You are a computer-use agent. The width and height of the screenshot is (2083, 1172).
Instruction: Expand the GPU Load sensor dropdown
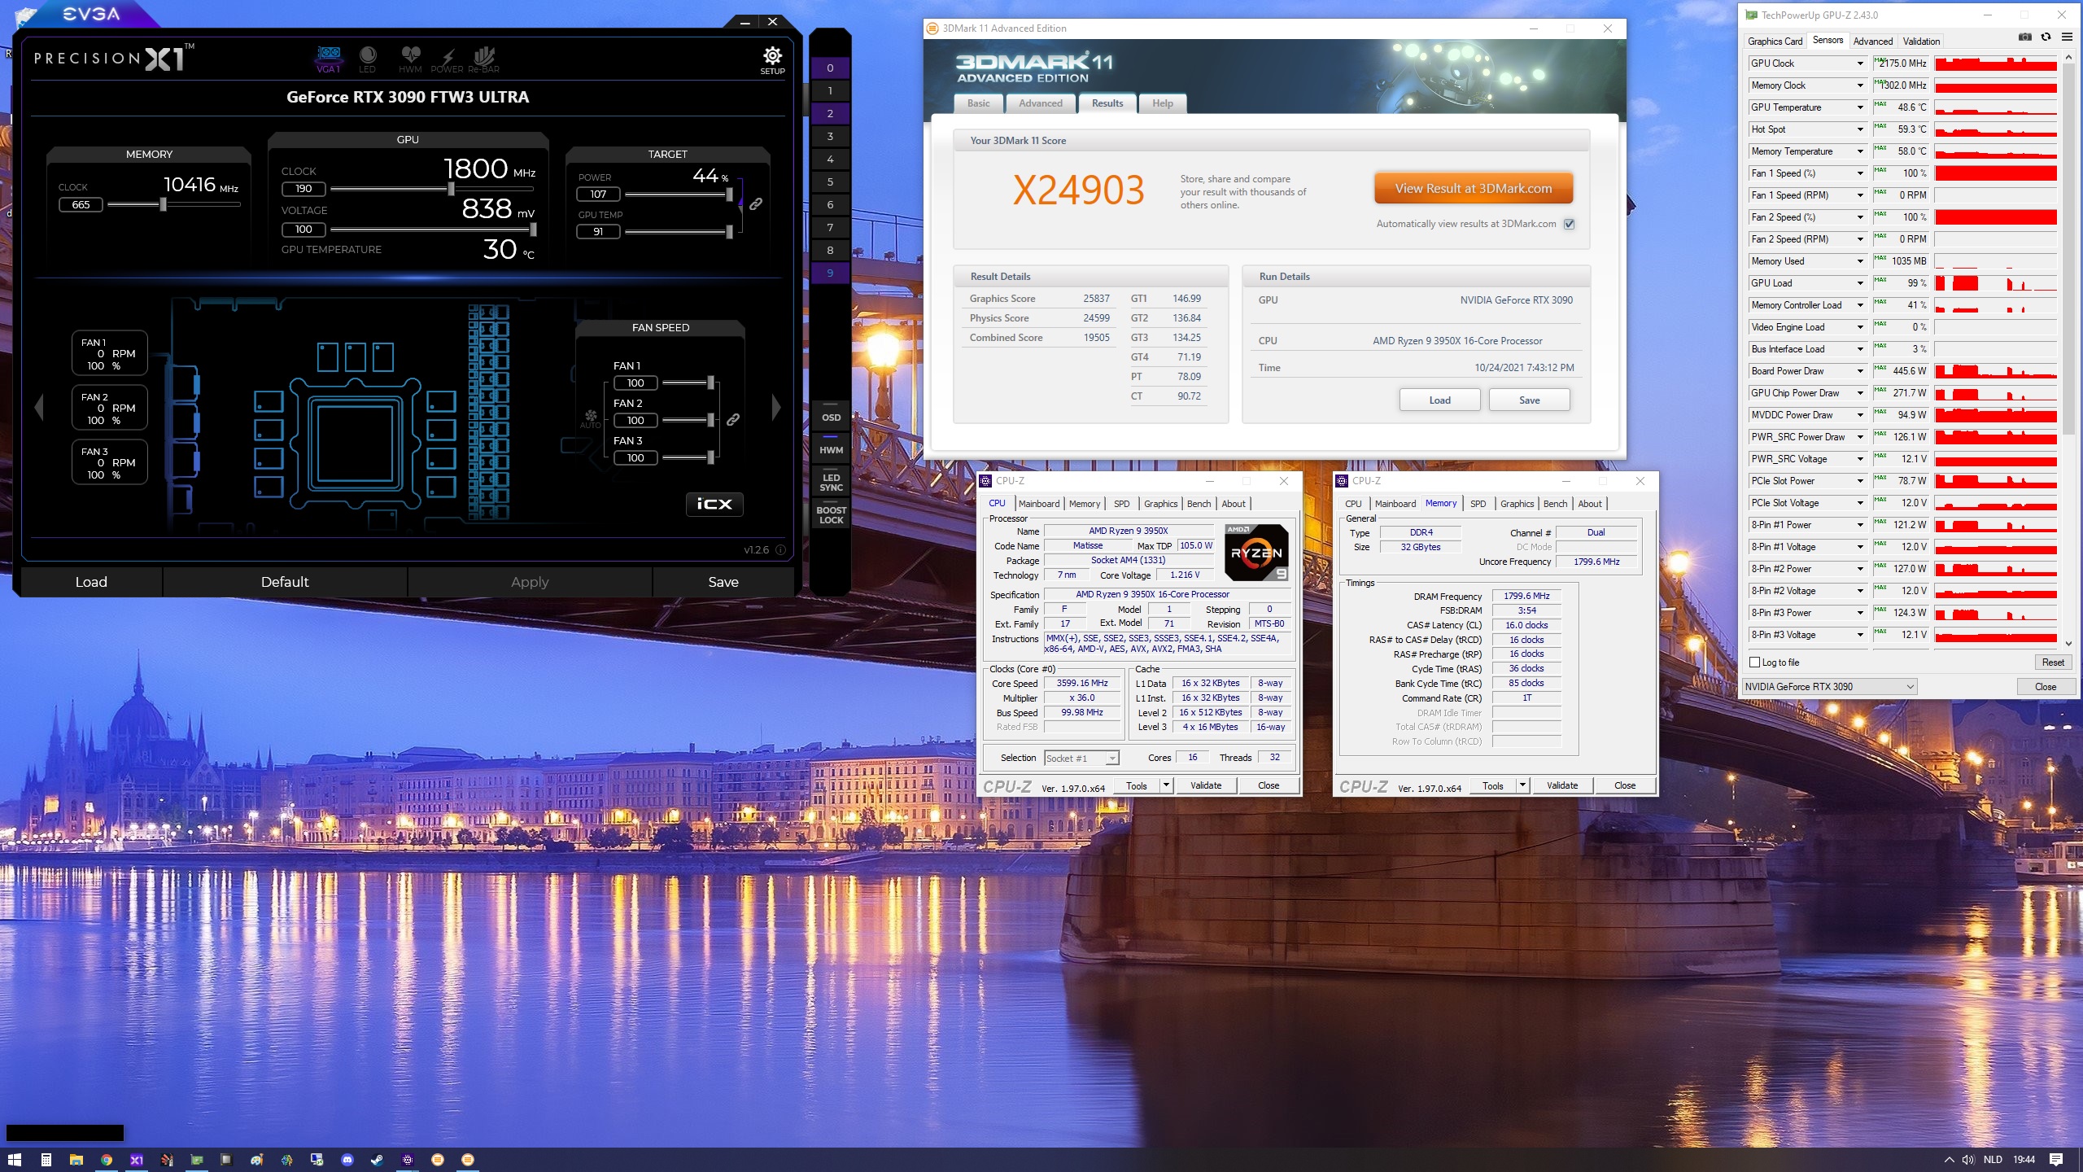click(x=1860, y=283)
